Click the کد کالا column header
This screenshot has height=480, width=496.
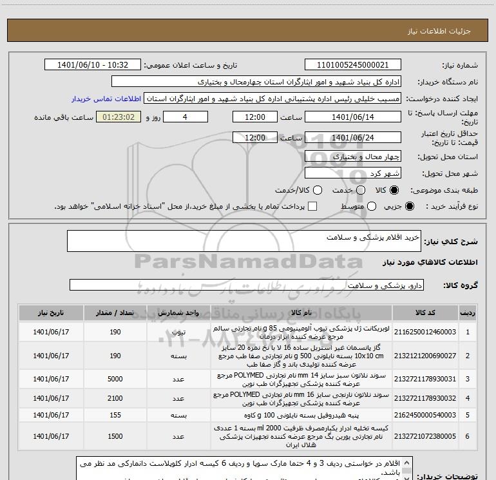pos(425,312)
